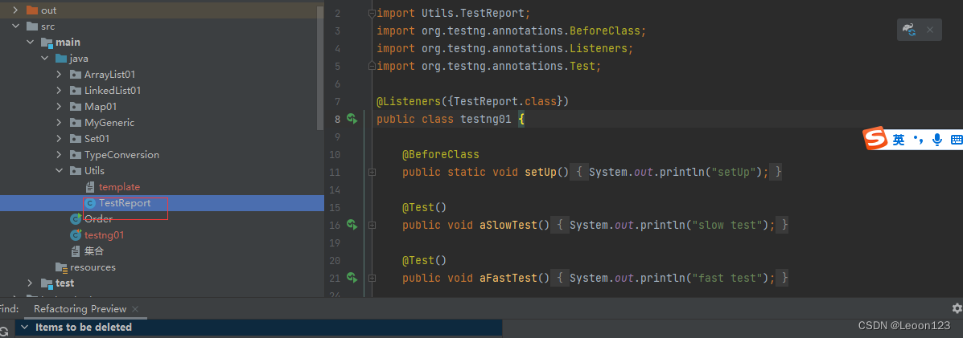This screenshot has width=963, height=338.
Task: Click the testng01 class name in editor
Action: tap(485, 119)
